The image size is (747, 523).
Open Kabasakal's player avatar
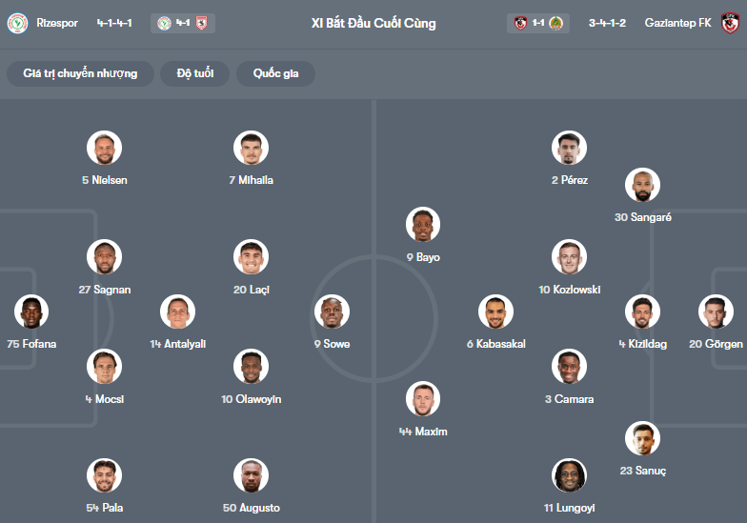click(x=495, y=312)
